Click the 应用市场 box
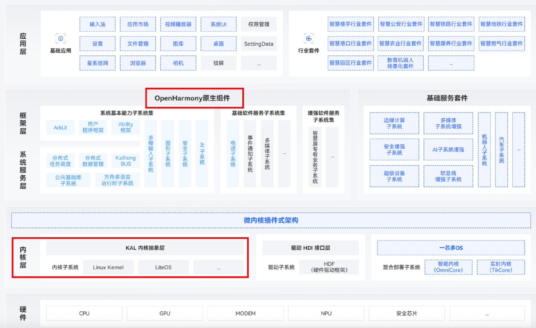The width and height of the screenshot is (536, 328). [138, 24]
